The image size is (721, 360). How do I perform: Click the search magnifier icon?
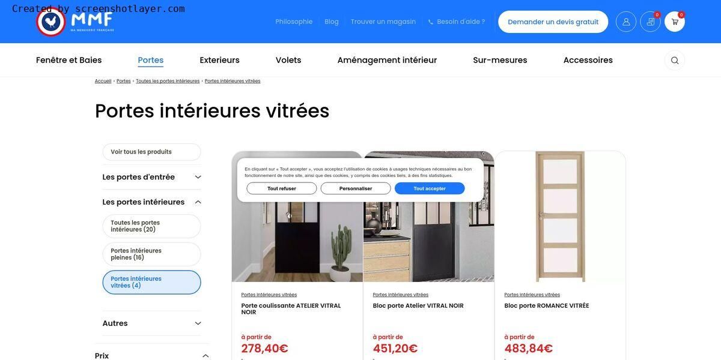tap(675, 61)
